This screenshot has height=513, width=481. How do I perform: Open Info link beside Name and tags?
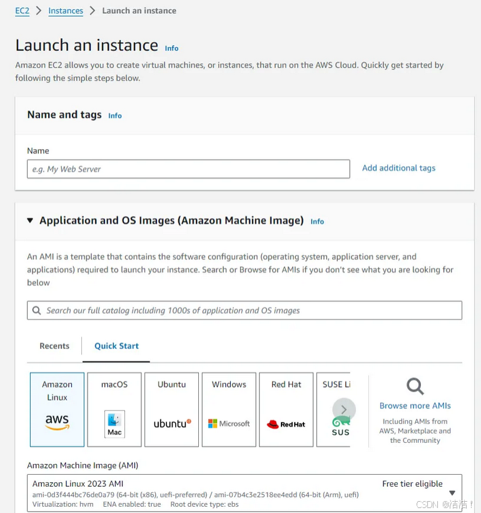[x=115, y=116]
